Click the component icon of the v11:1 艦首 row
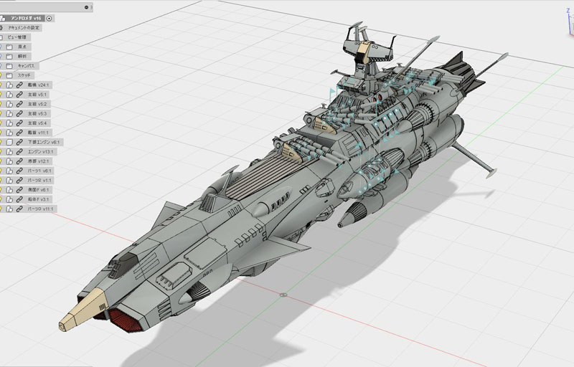 pos(10,133)
